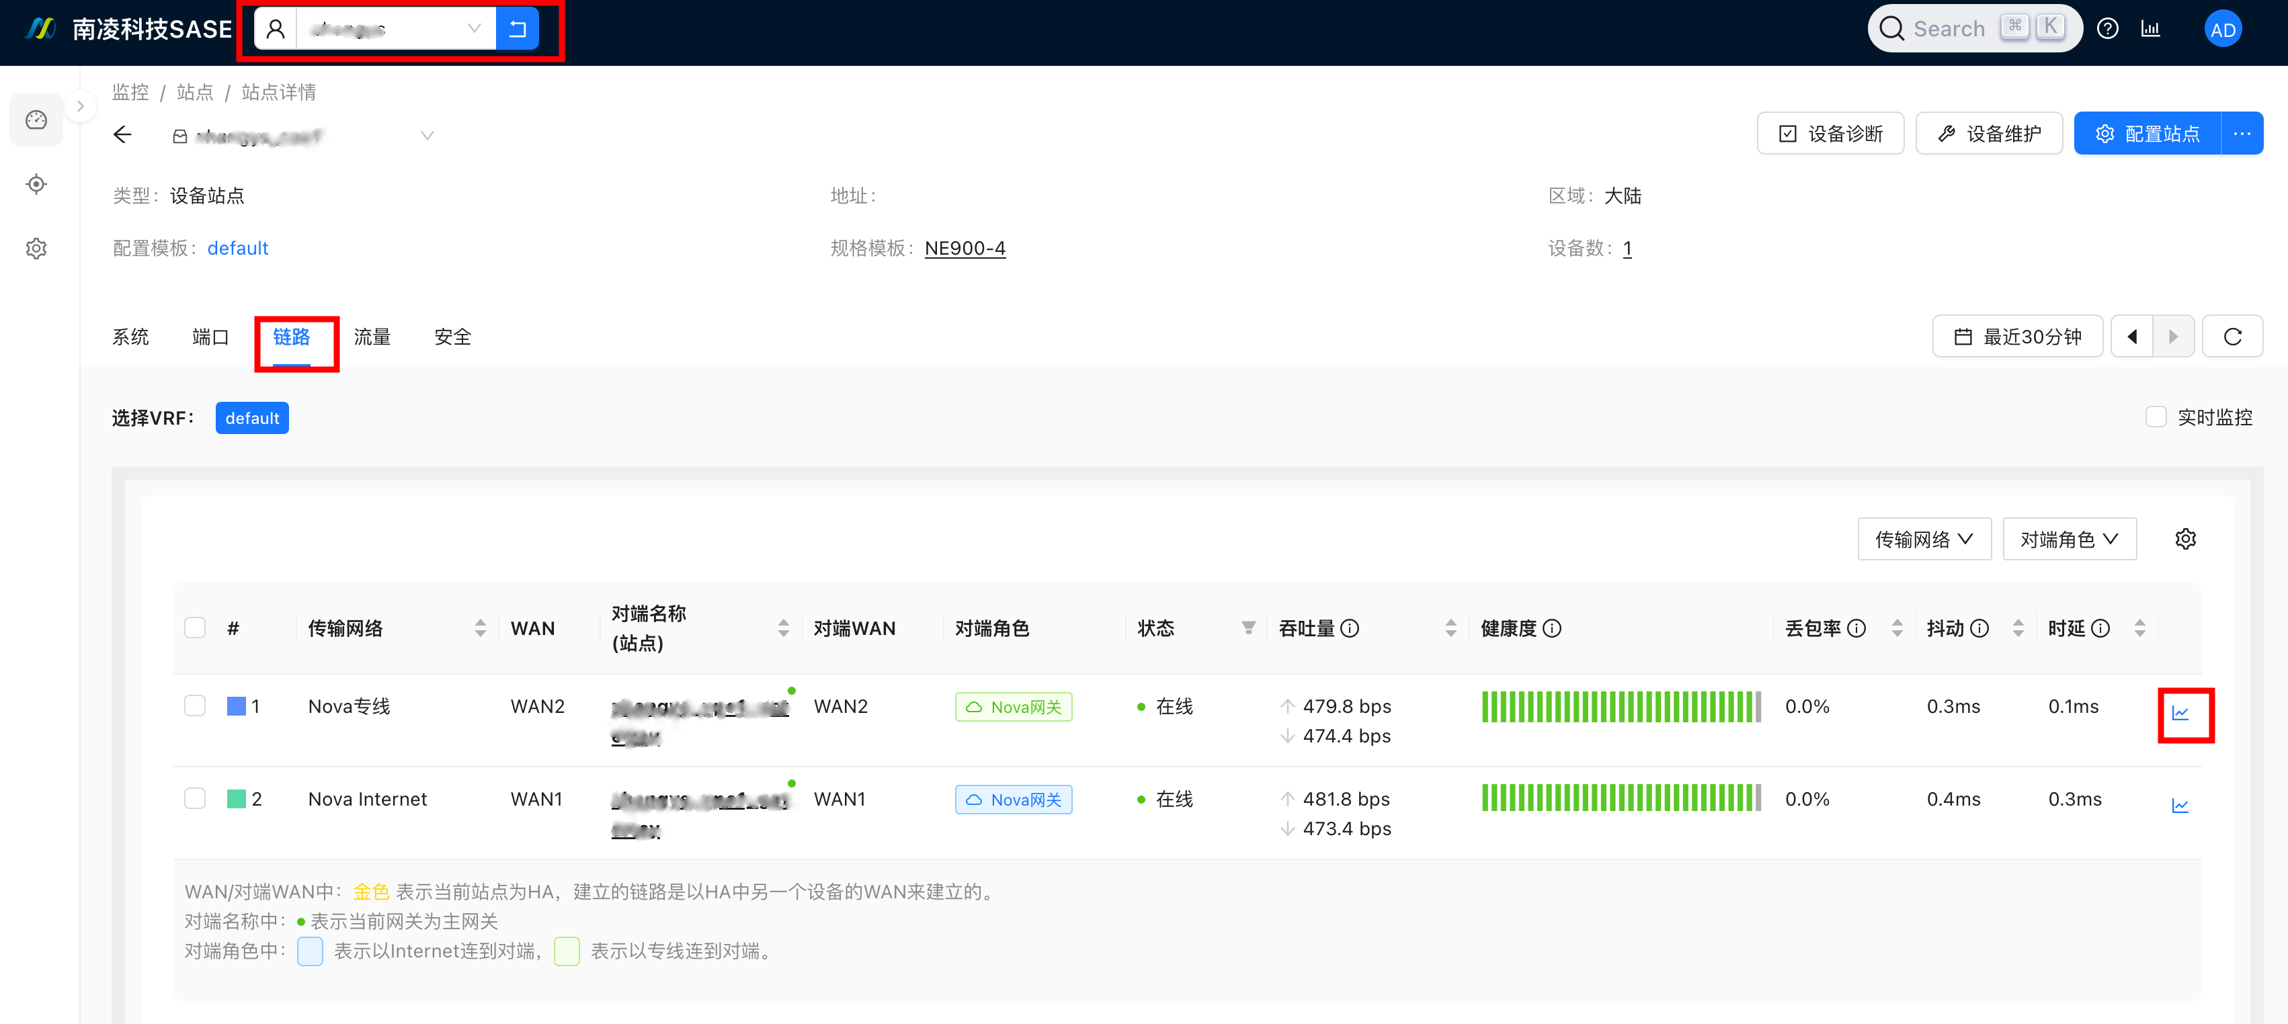Image resolution: width=2288 pixels, height=1024 pixels.
Task: Go to next time period arrow
Action: pos(2174,337)
